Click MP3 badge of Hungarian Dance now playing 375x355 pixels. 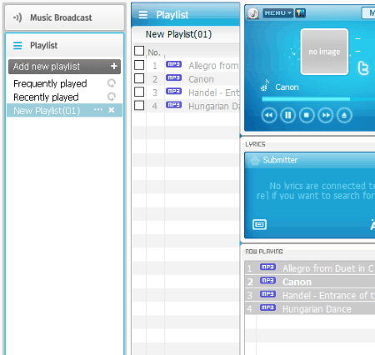[267, 307]
